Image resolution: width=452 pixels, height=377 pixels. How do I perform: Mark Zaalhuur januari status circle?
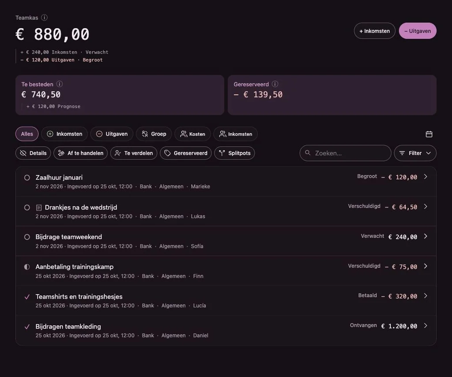(x=27, y=178)
